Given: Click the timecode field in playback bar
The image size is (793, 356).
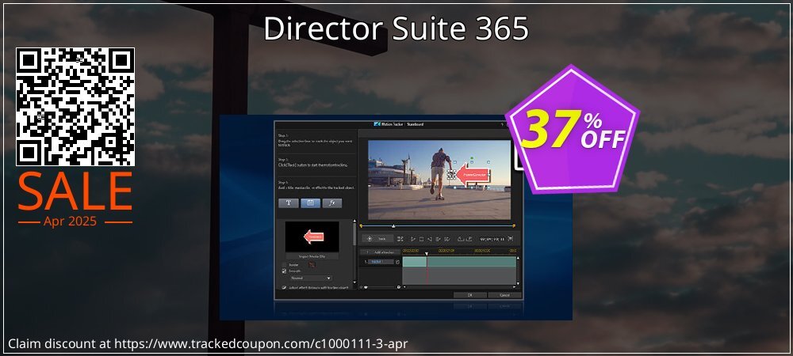Looking at the screenshot, I should [492, 238].
